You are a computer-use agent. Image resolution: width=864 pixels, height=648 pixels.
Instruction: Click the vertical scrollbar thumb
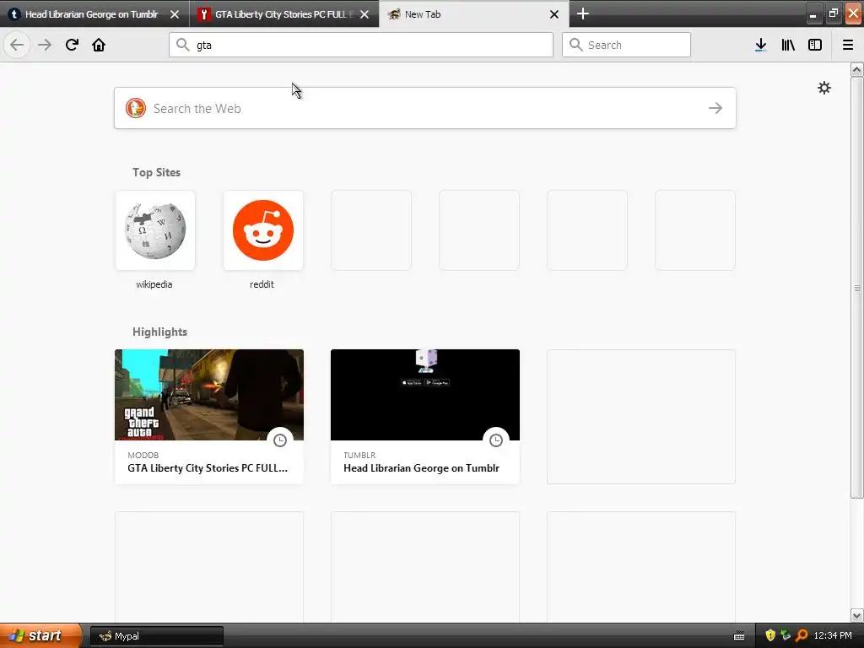[x=857, y=288]
